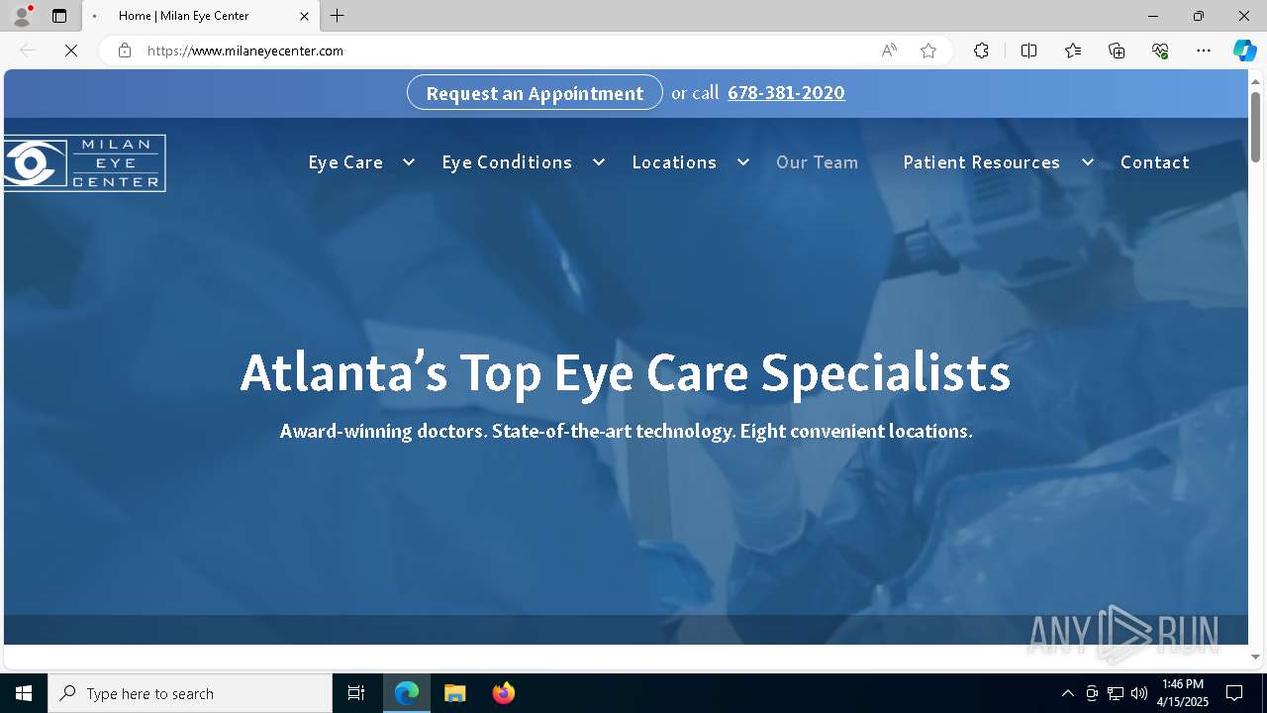Go home via Milan Eye Center logo
The image size is (1267, 713).
pyautogui.click(x=84, y=163)
